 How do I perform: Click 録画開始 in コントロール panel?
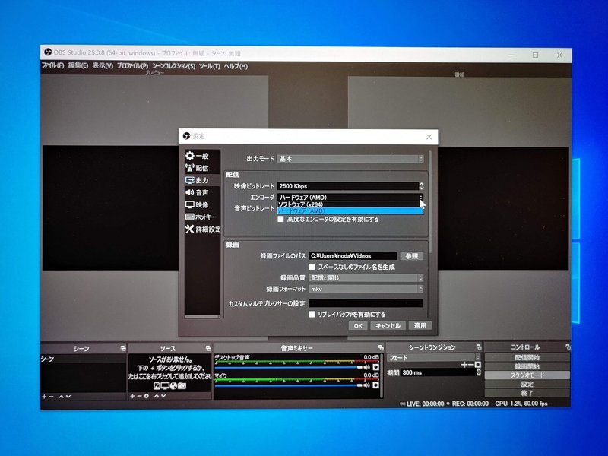point(527,366)
